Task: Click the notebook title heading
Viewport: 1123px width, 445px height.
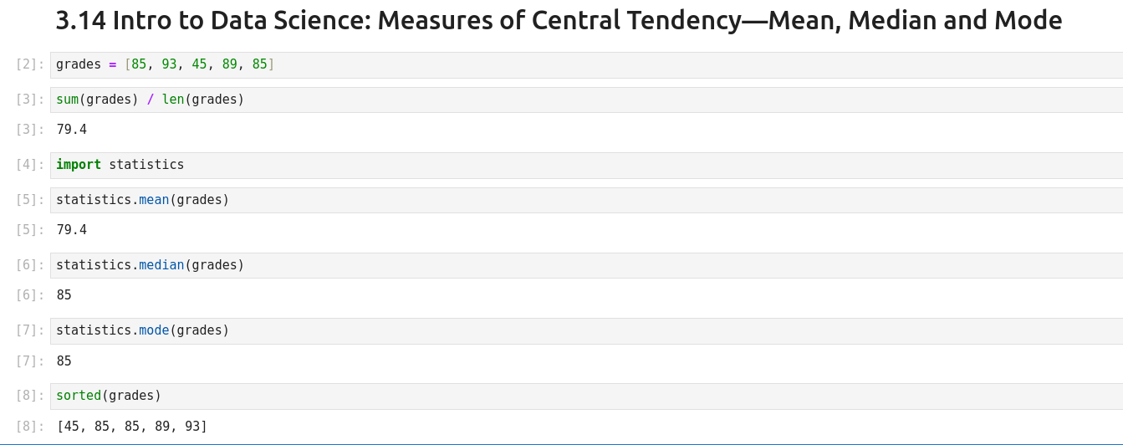Action: pos(559,21)
